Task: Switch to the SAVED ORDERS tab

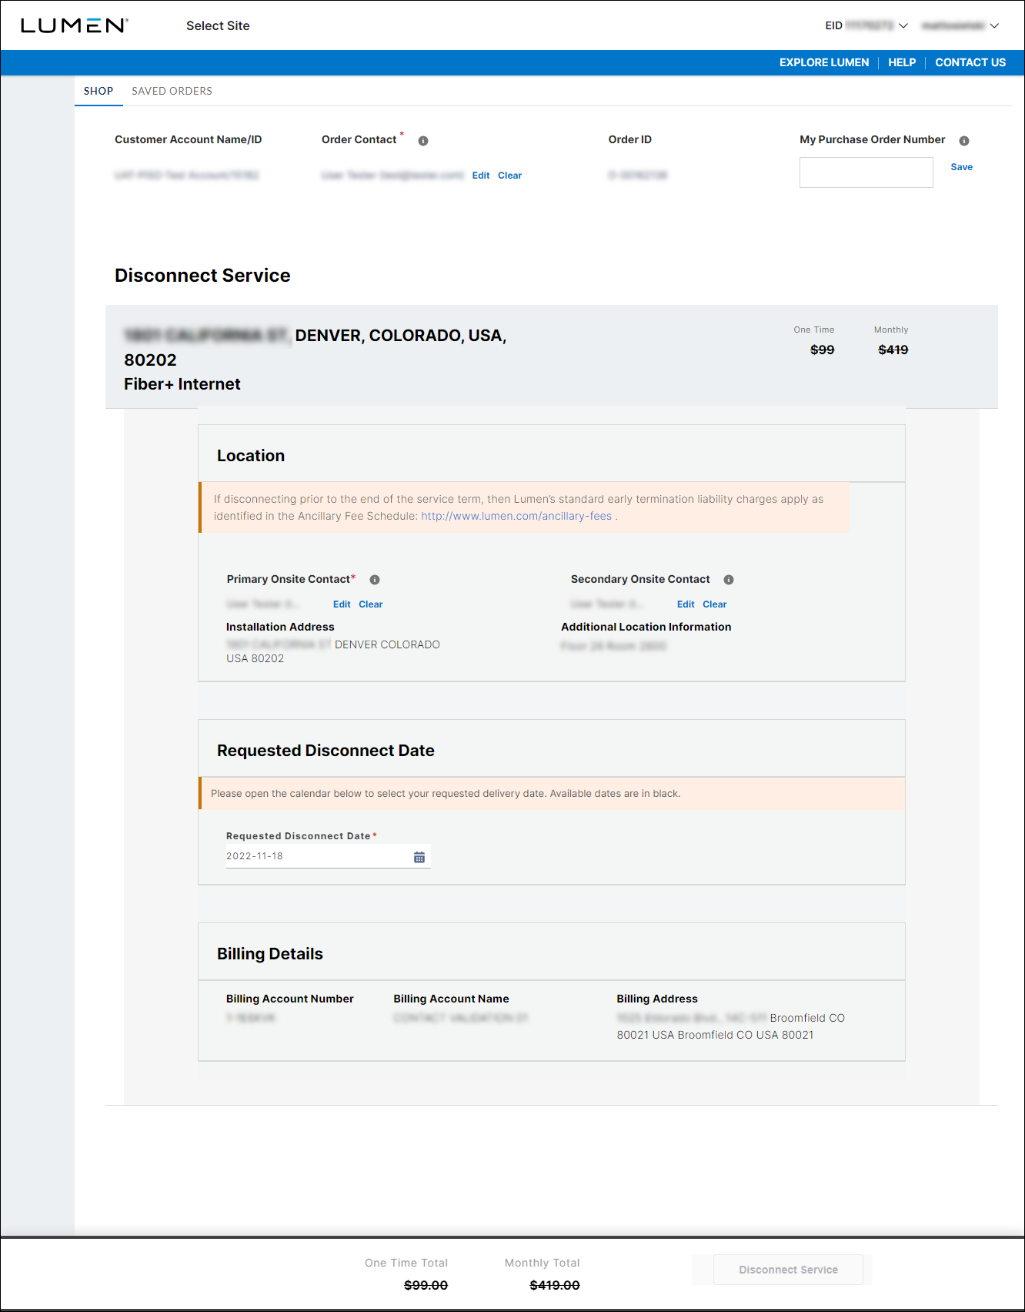Action: coord(172,91)
